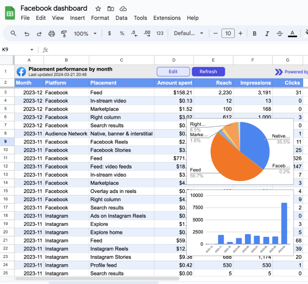Open the File menu

point(25,18)
